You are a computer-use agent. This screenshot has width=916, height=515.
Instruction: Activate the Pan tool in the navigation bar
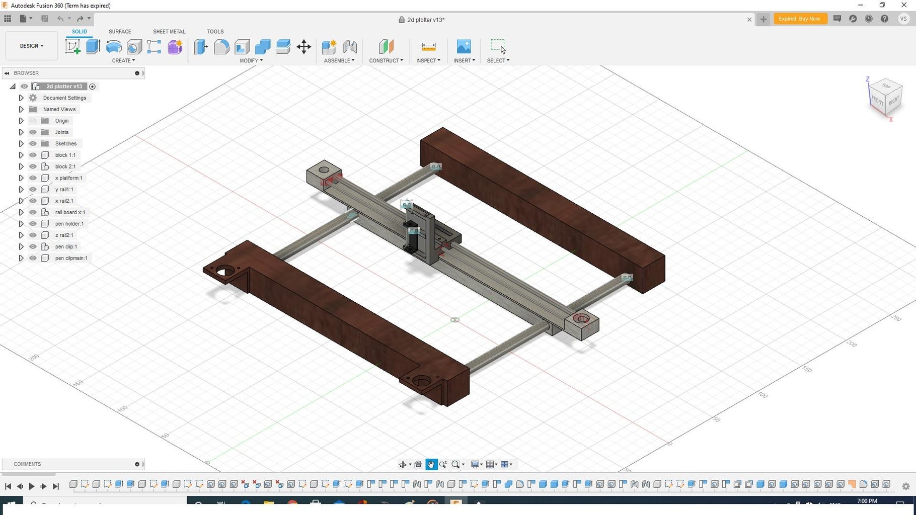tap(431, 464)
